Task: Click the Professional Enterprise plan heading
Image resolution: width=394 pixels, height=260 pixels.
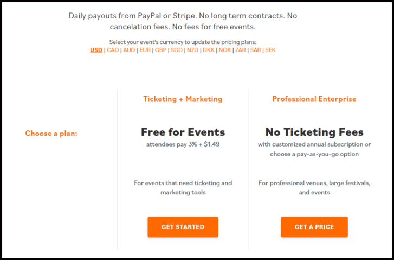Action: tap(314, 99)
